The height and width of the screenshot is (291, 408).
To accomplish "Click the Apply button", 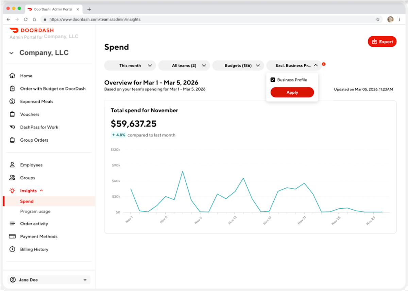I will tap(292, 92).
